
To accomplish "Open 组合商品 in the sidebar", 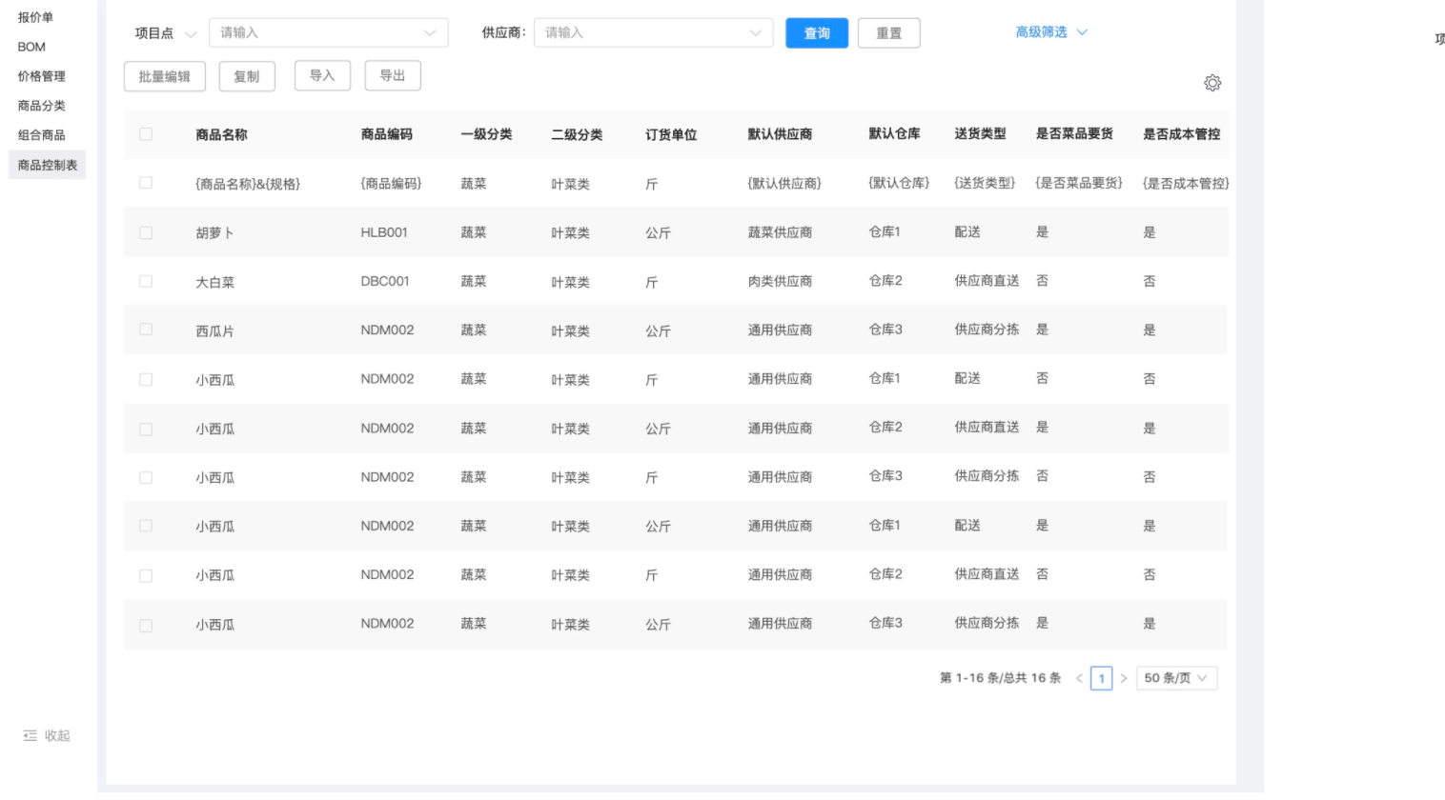I will (x=42, y=135).
